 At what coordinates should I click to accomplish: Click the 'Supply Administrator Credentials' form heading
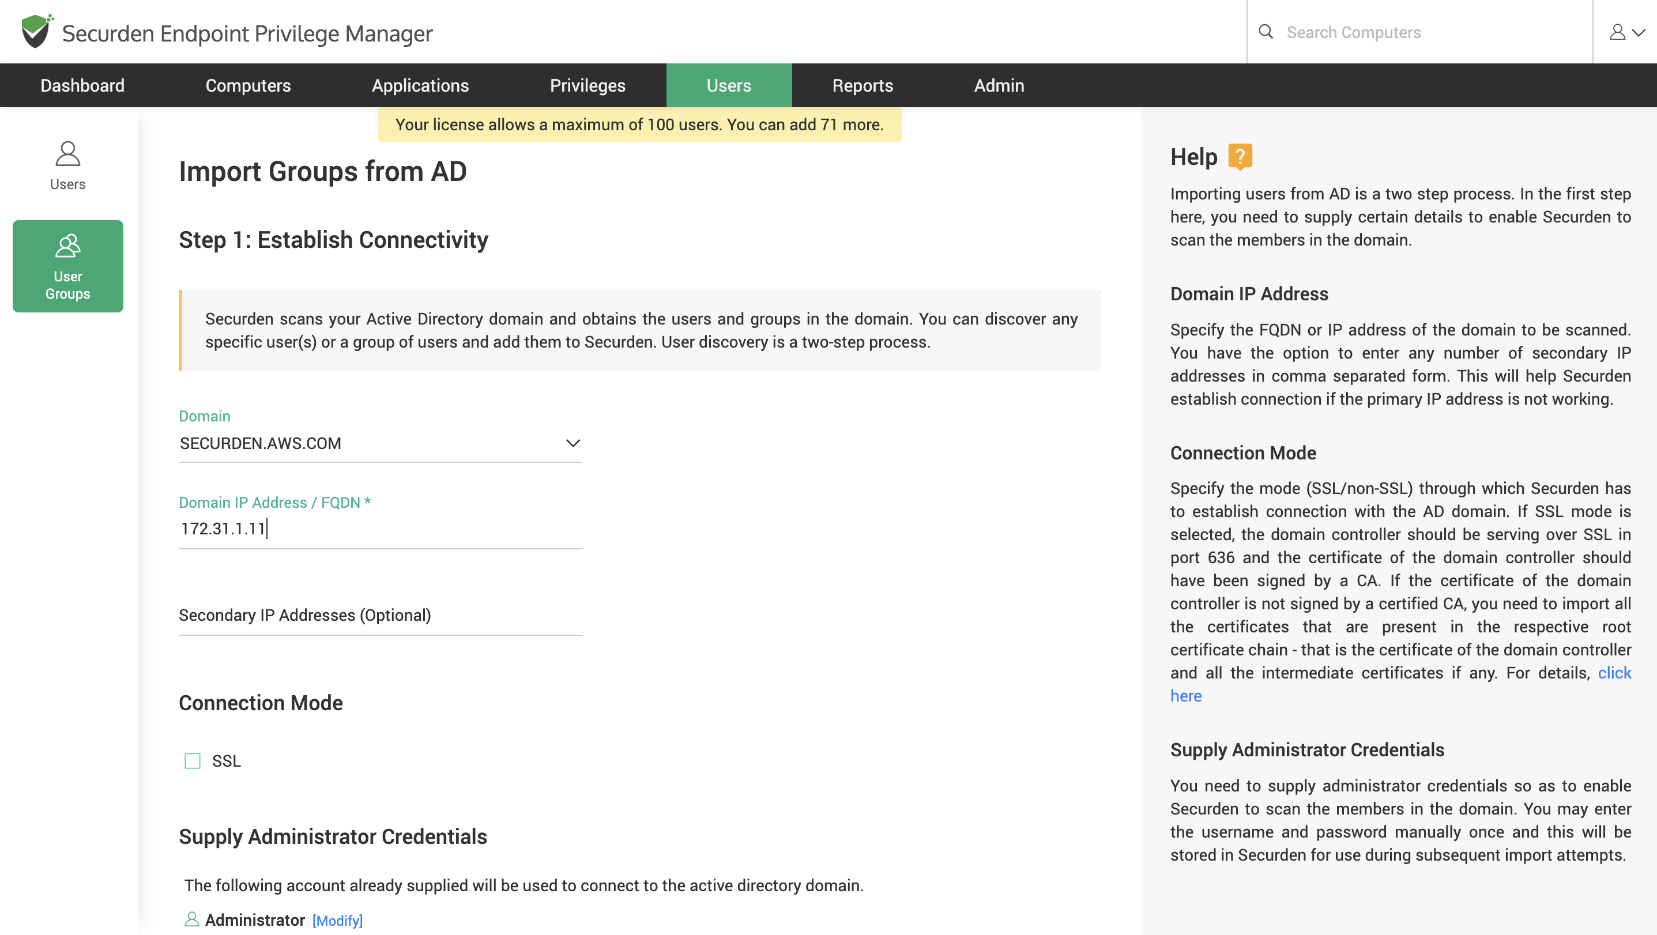tap(333, 836)
